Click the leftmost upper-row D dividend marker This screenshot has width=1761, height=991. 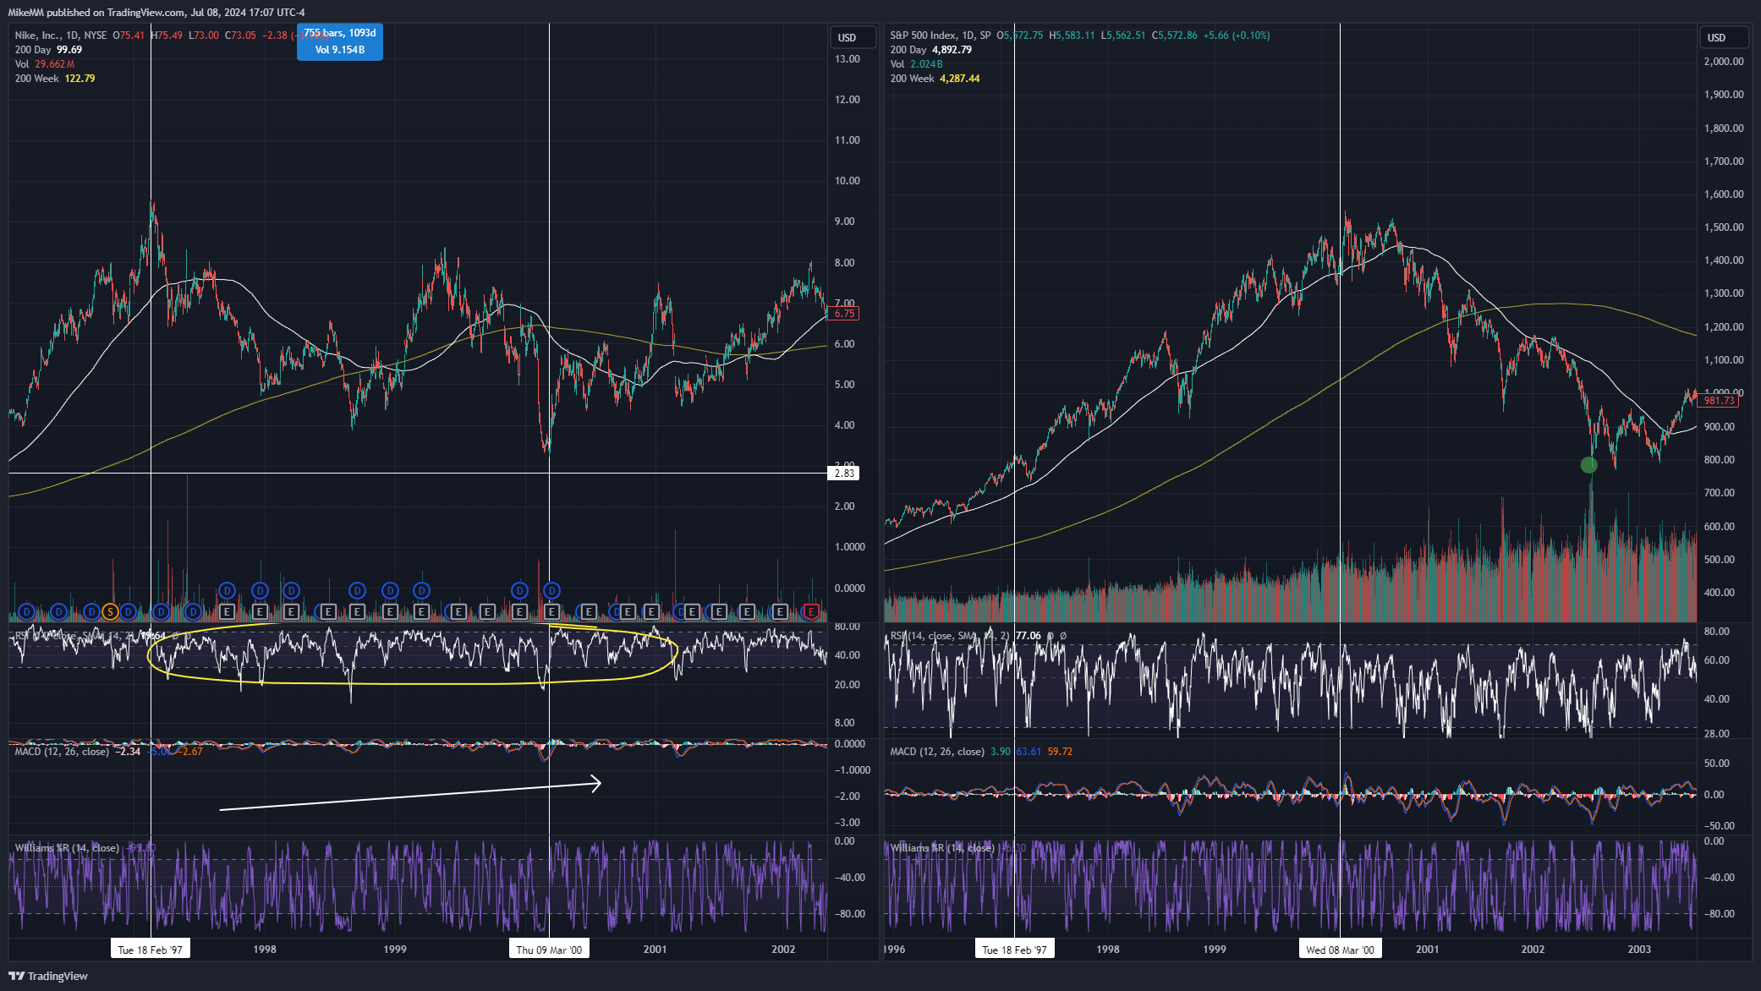click(227, 590)
